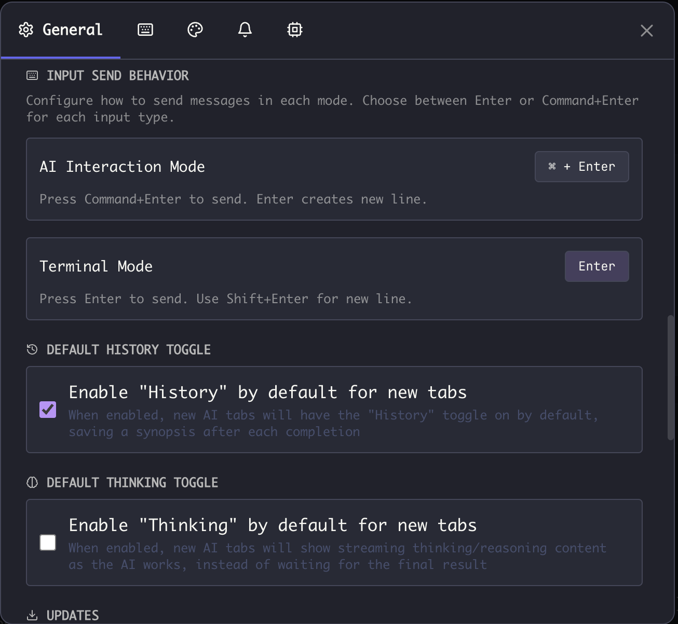678x624 pixels.
Task: Click the contrast icon beside Default Thinking Toggle
Action: (32, 482)
